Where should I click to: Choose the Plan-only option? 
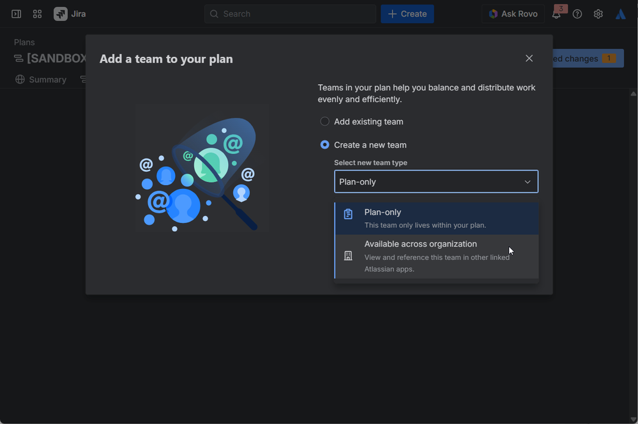437,218
